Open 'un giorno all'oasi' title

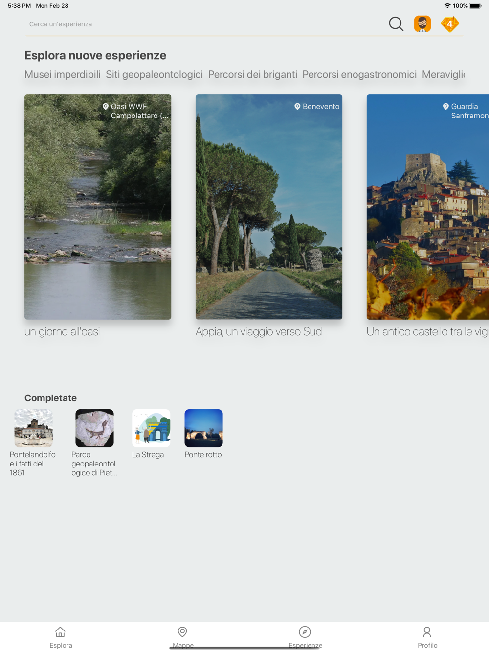(62, 331)
